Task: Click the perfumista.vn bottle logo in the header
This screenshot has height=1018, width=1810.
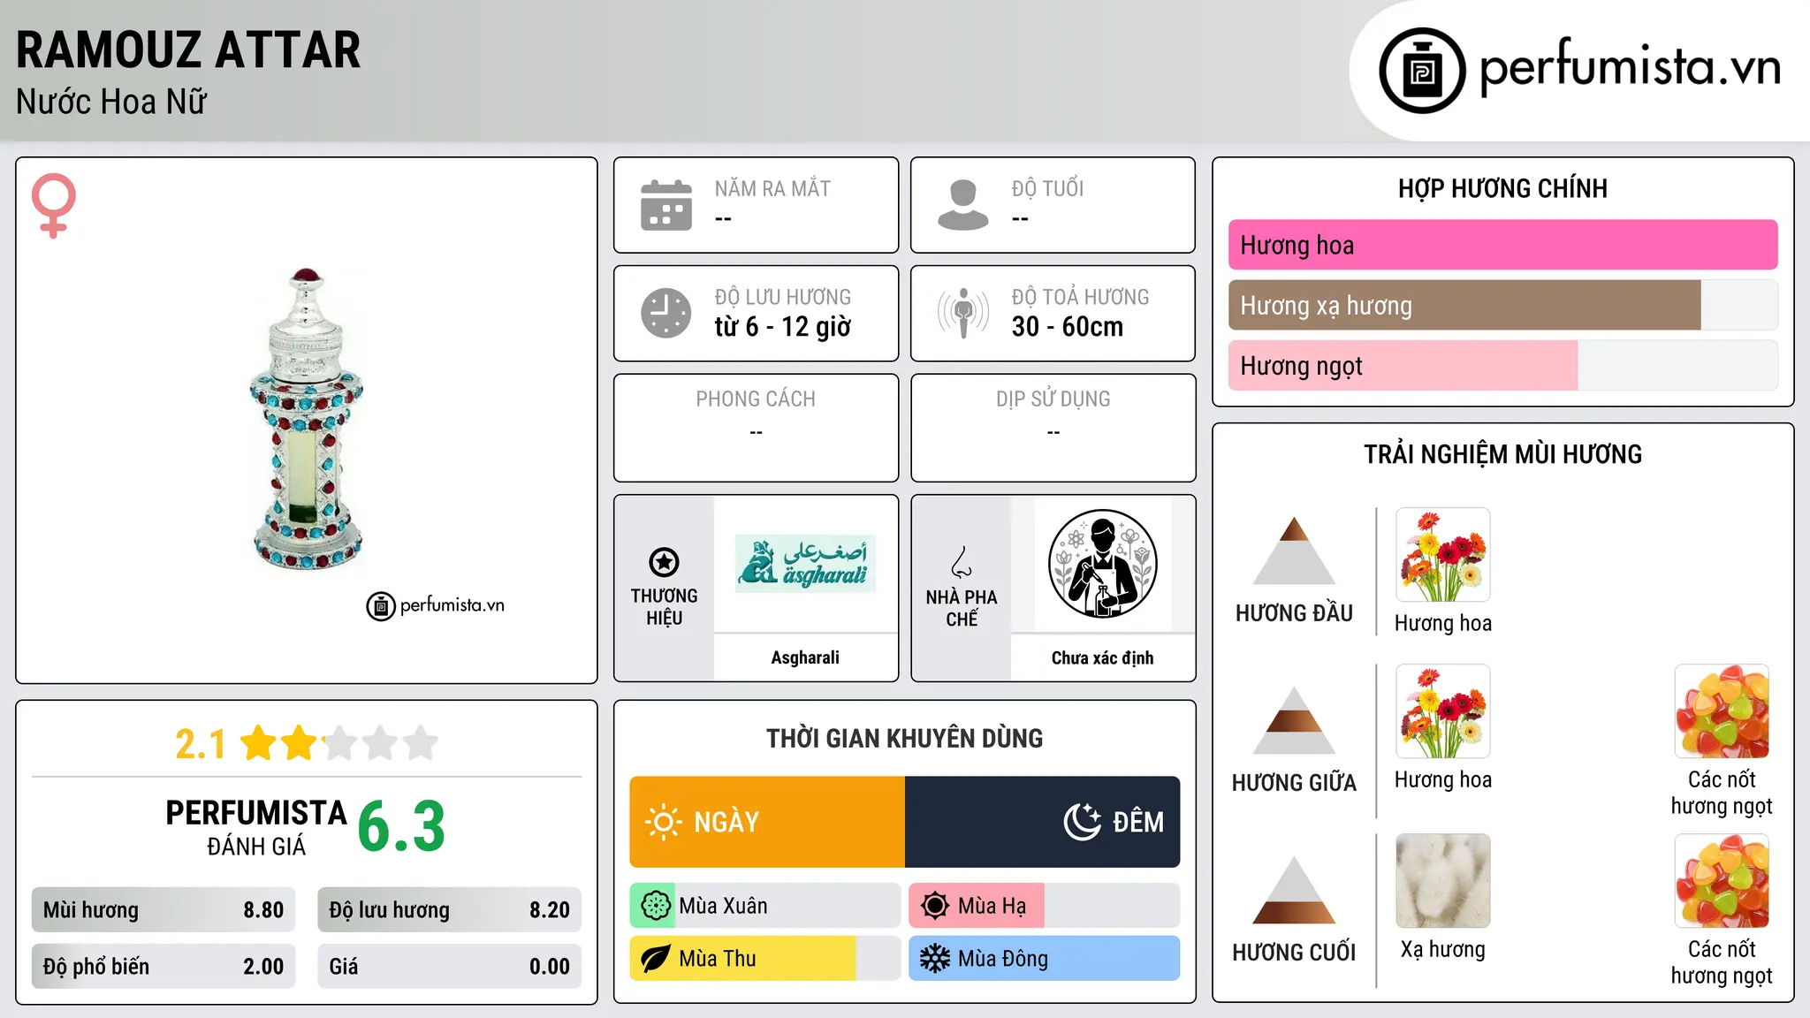Action: [1422, 71]
